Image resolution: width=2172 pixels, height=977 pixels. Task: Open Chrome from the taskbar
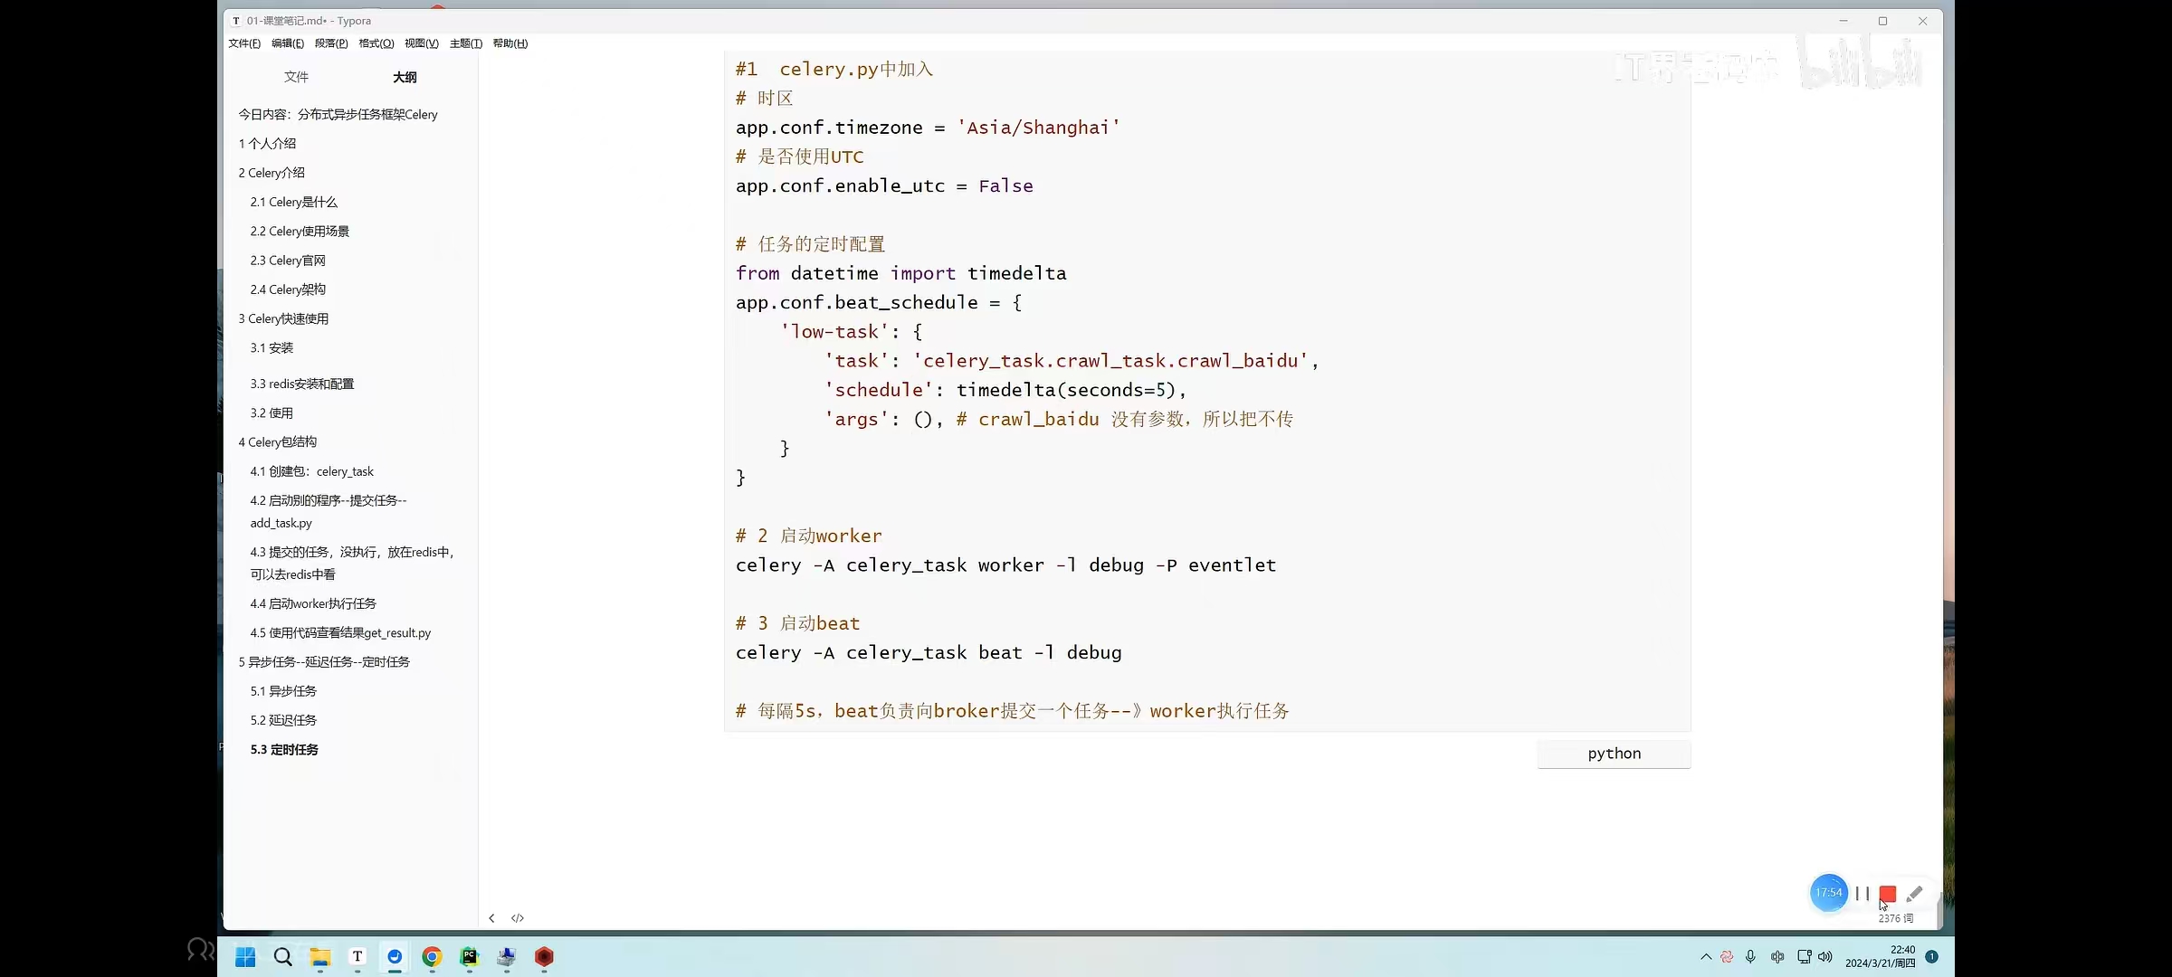pyautogui.click(x=432, y=957)
